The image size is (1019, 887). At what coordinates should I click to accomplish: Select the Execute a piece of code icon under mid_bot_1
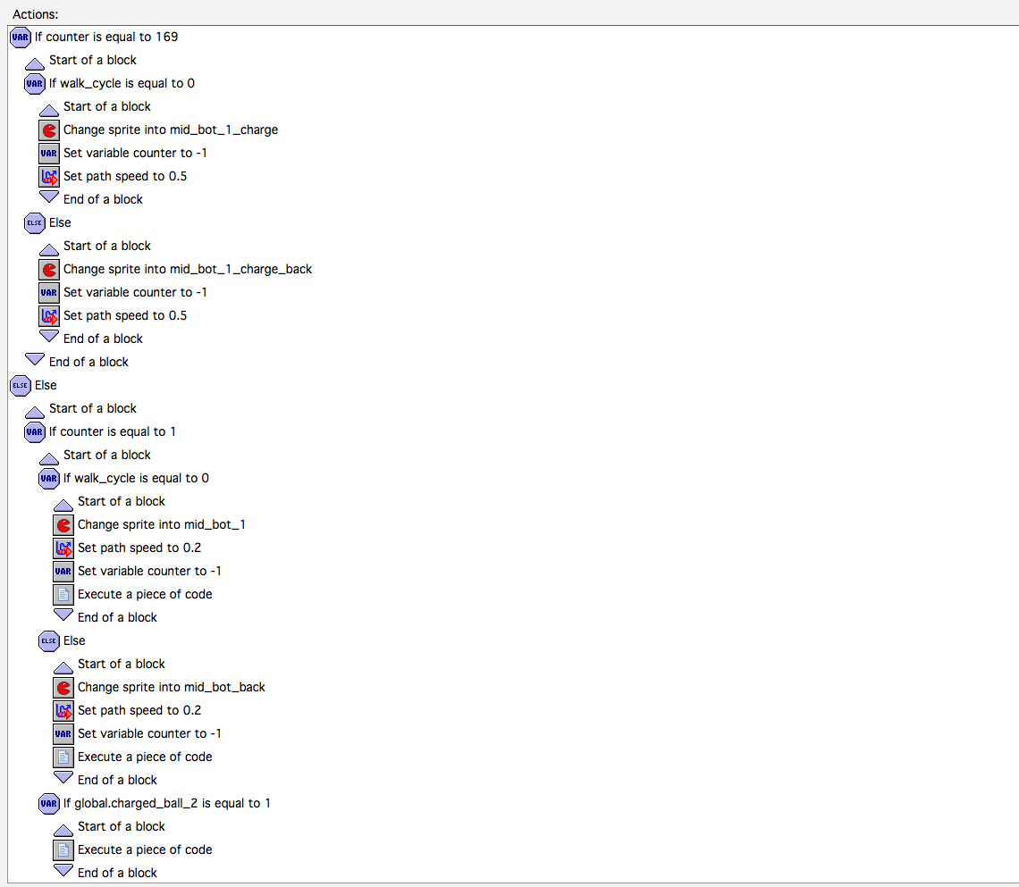(x=63, y=594)
